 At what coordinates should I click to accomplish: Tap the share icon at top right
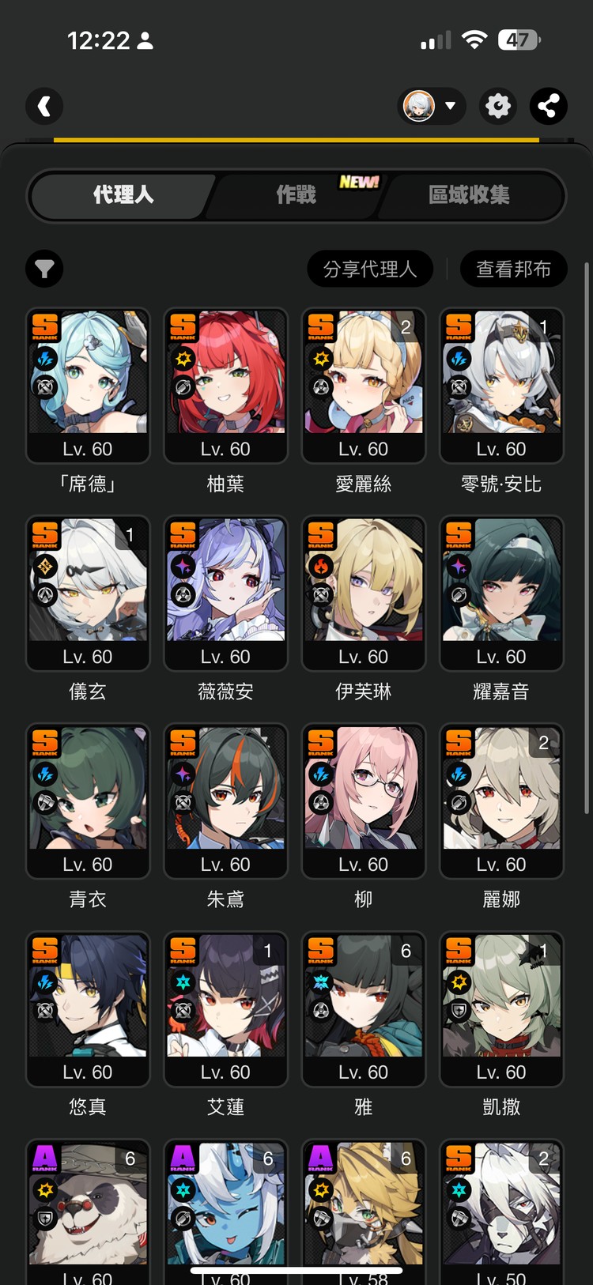pos(548,106)
